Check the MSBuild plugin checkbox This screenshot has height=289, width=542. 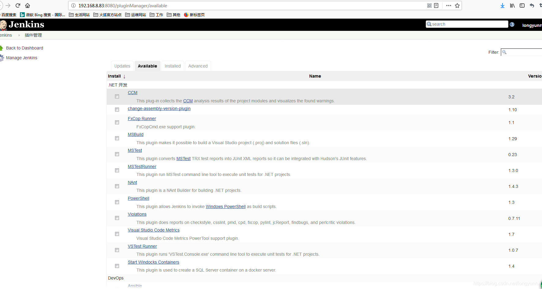pyautogui.click(x=117, y=138)
